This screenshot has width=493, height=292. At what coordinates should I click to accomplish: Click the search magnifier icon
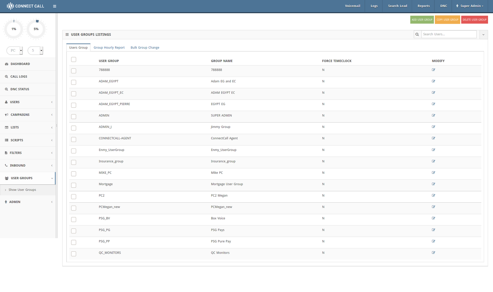[417, 34]
